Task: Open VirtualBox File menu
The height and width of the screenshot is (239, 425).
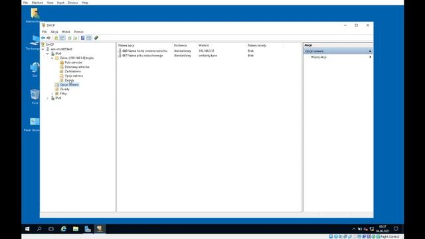Action: point(25,3)
